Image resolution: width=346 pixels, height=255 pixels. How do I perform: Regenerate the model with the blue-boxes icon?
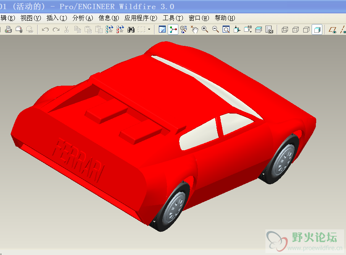click(110, 29)
